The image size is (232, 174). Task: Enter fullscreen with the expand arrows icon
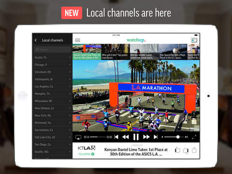[194, 137]
